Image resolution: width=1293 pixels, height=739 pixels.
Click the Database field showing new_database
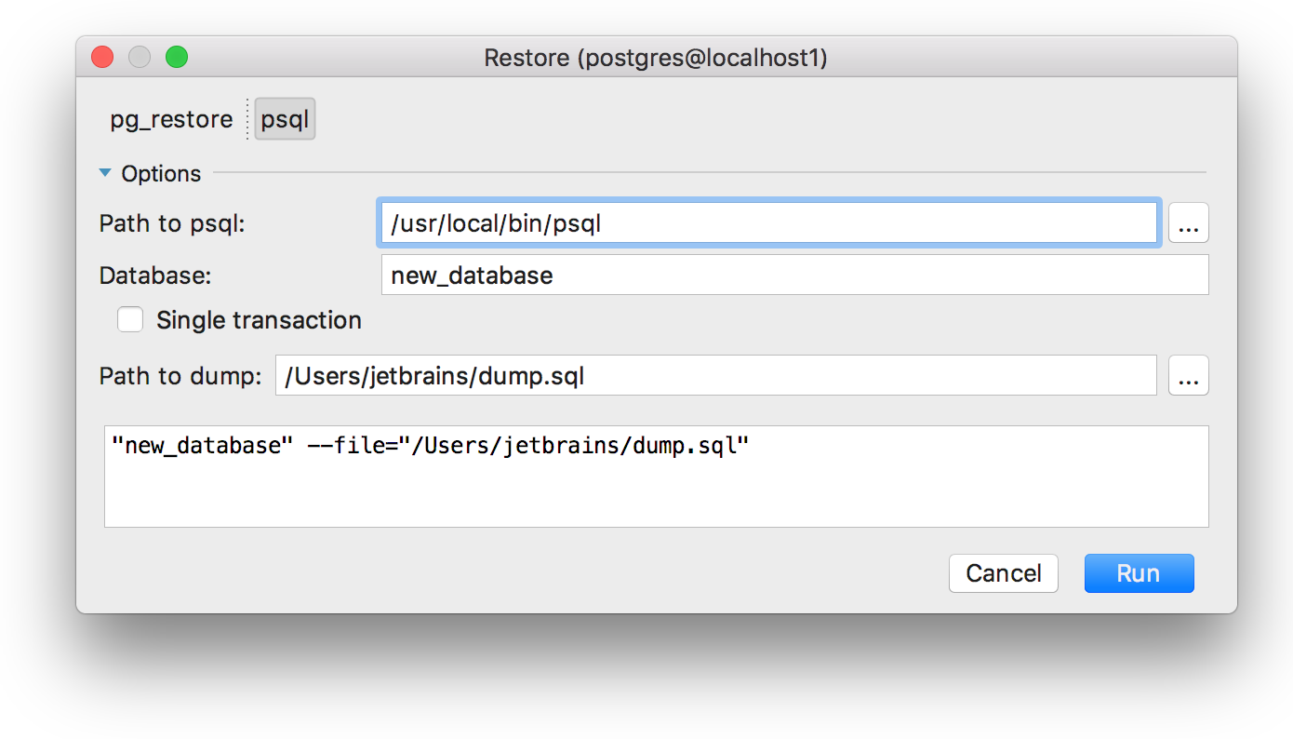point(794,275)
